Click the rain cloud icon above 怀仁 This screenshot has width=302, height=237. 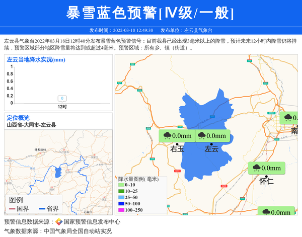pyautogui.click(x=256, y=168)
